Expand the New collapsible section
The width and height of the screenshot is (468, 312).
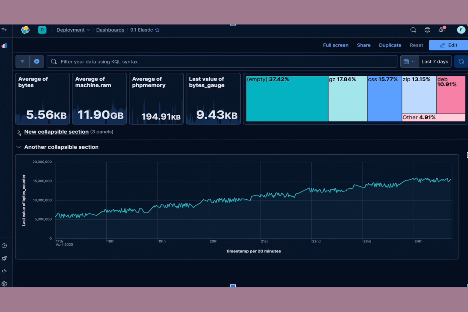pyautogui.click(x=19, y=132)
